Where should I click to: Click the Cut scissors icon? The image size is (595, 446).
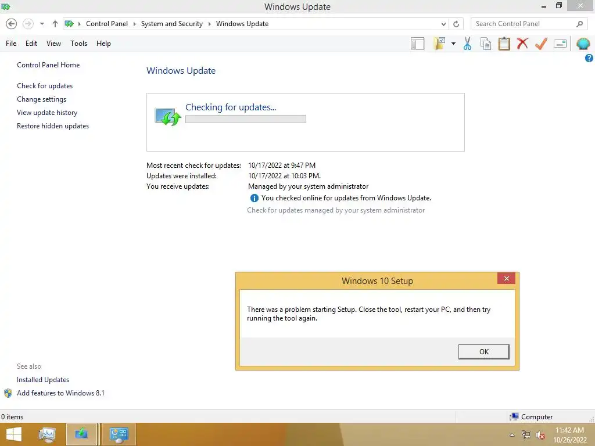click(x=468, y=44)
